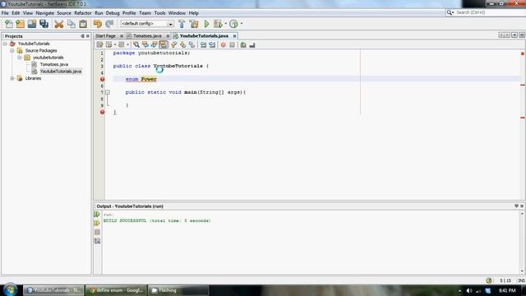The width and height of the screenshot is (526, 296).
Task: Click the Windows Start button
Action: [10, 289]
